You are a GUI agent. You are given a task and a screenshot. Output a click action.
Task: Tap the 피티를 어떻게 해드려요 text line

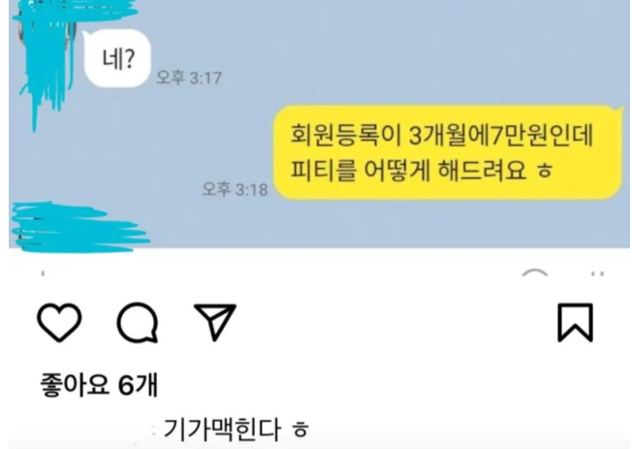click(422, 170)
